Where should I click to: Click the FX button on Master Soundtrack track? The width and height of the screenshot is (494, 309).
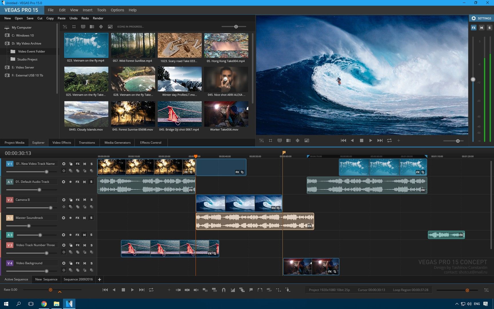click(77, 218)
